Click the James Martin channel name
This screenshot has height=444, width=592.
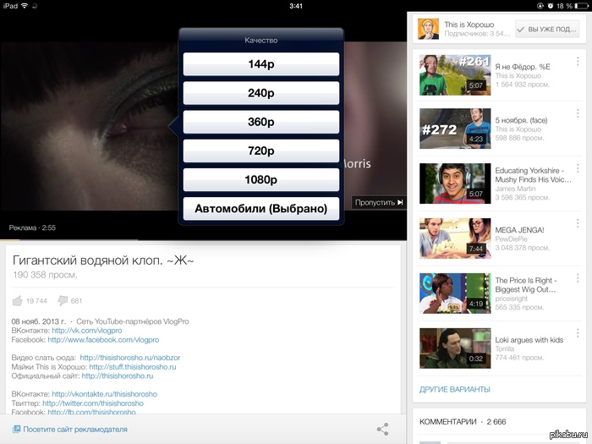click(x=515, y=189)
